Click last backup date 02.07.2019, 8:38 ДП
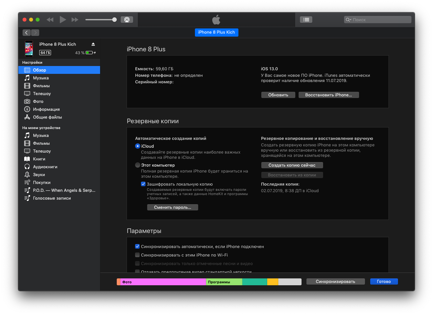 pyautogui.click(x=290, y=191)
